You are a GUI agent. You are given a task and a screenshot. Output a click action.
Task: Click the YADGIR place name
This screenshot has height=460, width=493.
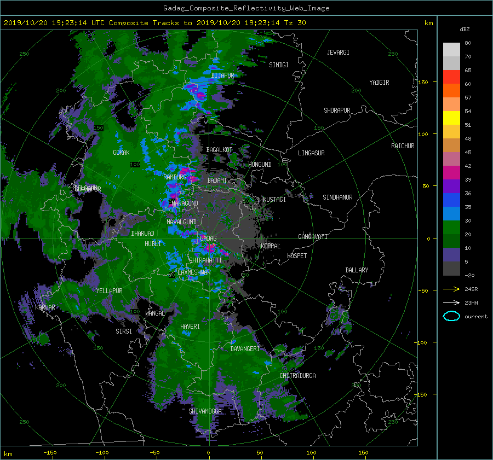(x=379, y=83)
